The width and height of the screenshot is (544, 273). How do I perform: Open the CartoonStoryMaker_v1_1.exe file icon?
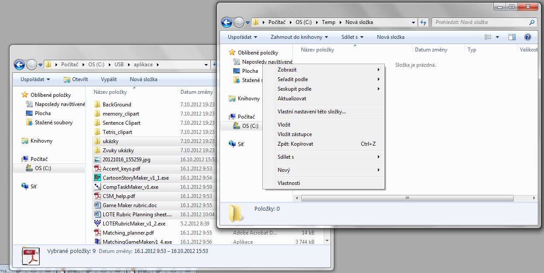[x=98, y=177]
